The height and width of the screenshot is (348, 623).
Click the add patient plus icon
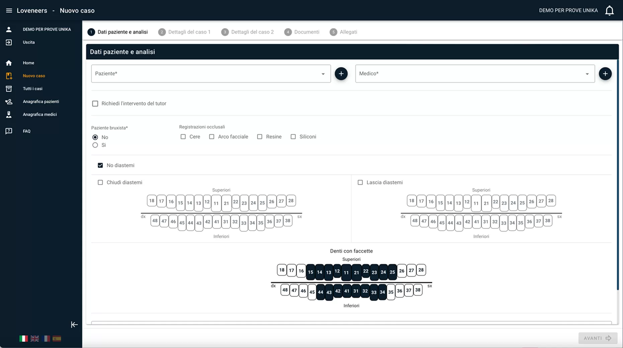[x=341, y=74]
